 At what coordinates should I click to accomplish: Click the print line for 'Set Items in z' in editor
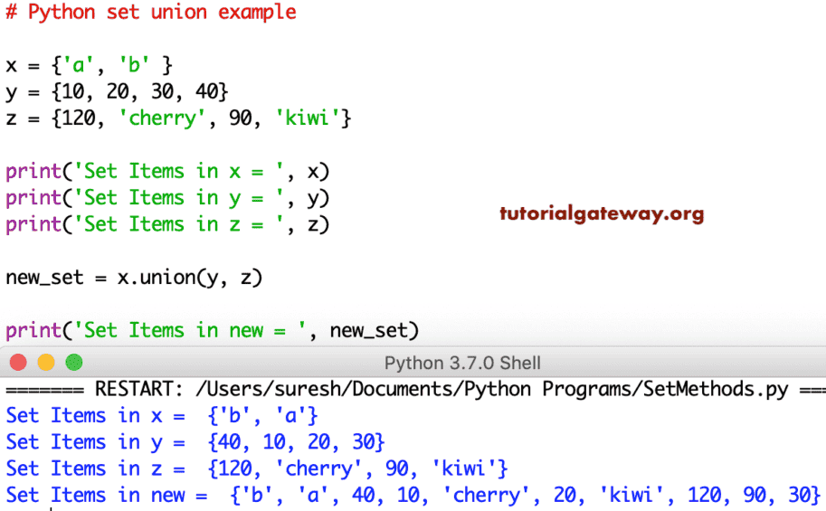167,225
